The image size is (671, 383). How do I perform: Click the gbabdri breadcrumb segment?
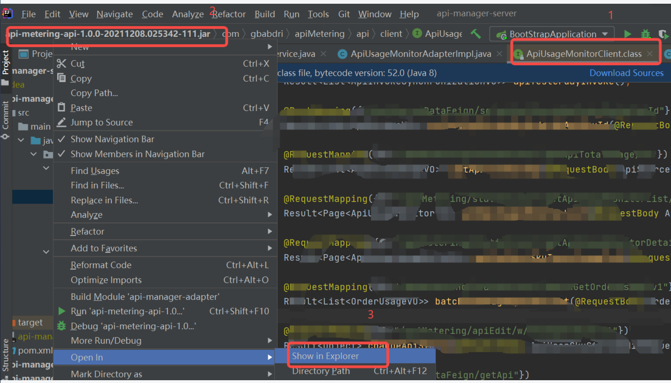click(x=266, y=34)
